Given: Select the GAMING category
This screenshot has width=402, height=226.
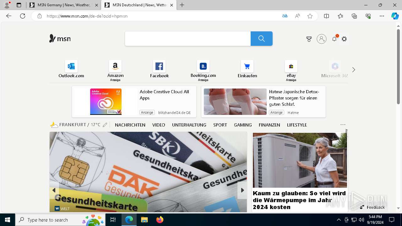Looking at the screenshot, I should (x=243, y=125).
